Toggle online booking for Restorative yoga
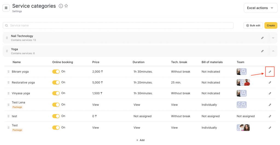280x145 pixels. [56, 82]
